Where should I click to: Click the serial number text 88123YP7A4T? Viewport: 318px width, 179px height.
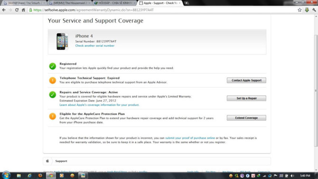[x=106, y=41]
